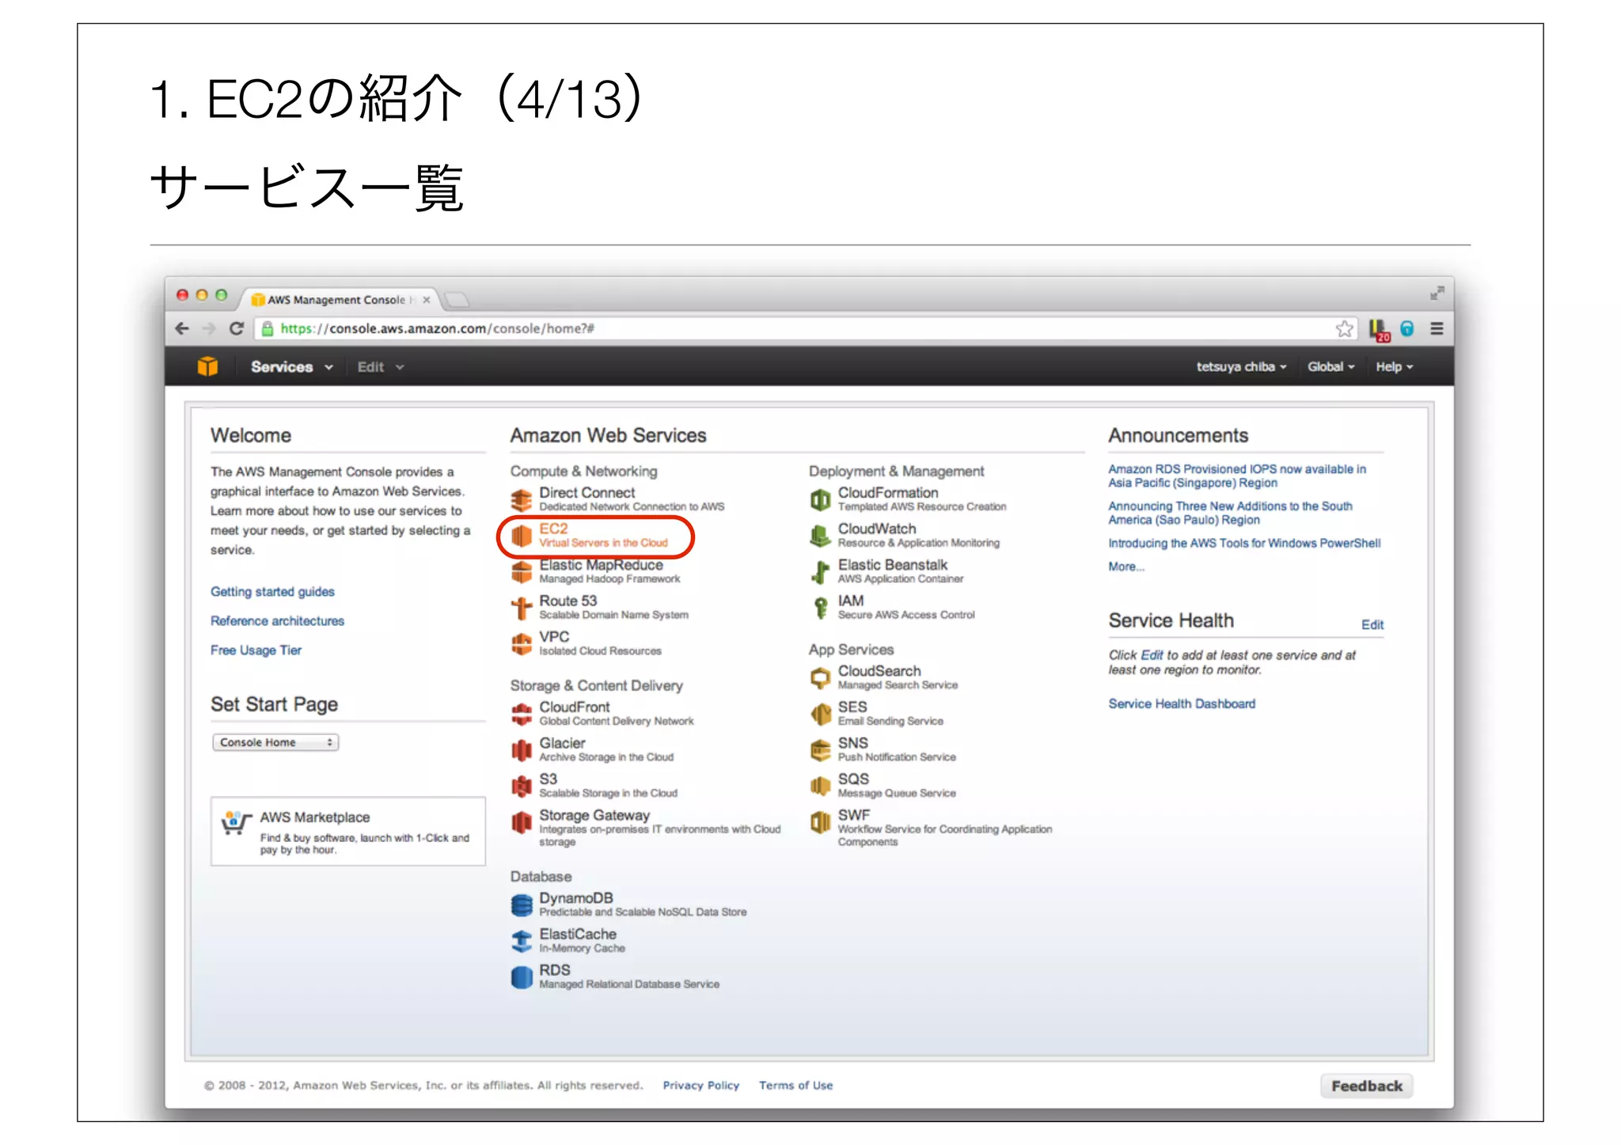Open the SES email icon

tap(820, 714)
